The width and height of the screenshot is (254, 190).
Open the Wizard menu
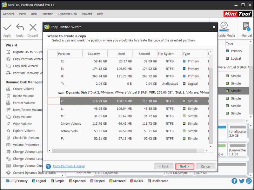[x=87, y=14]
